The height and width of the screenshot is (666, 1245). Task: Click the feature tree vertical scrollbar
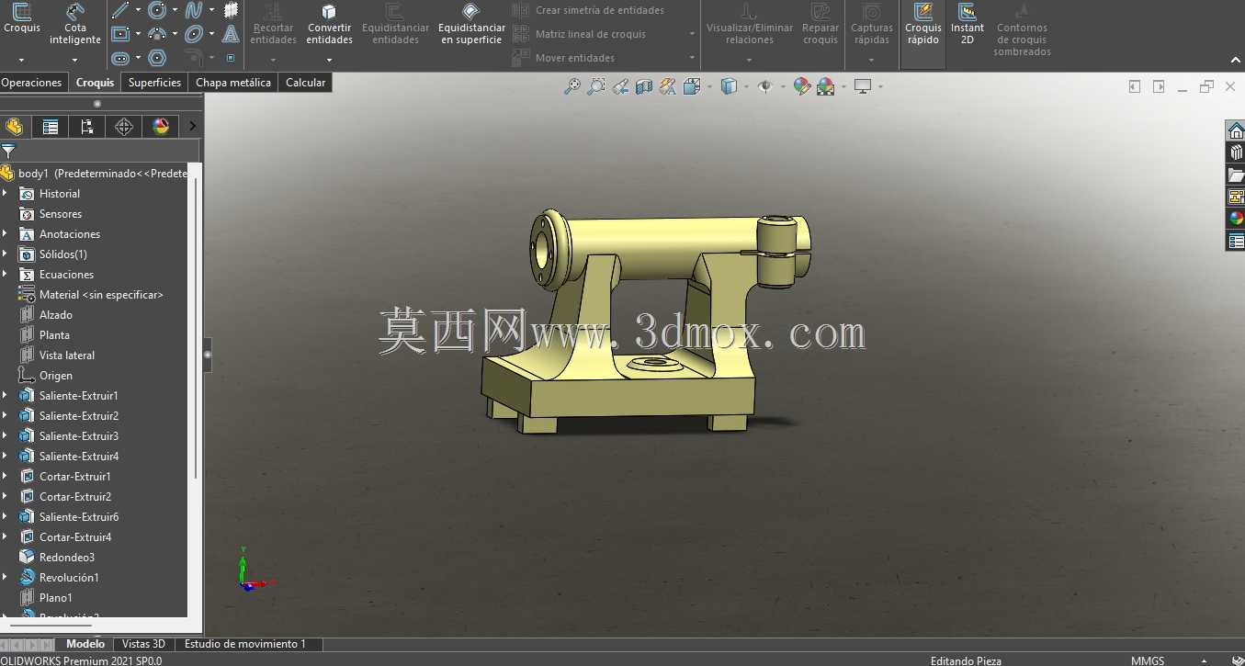196,328
